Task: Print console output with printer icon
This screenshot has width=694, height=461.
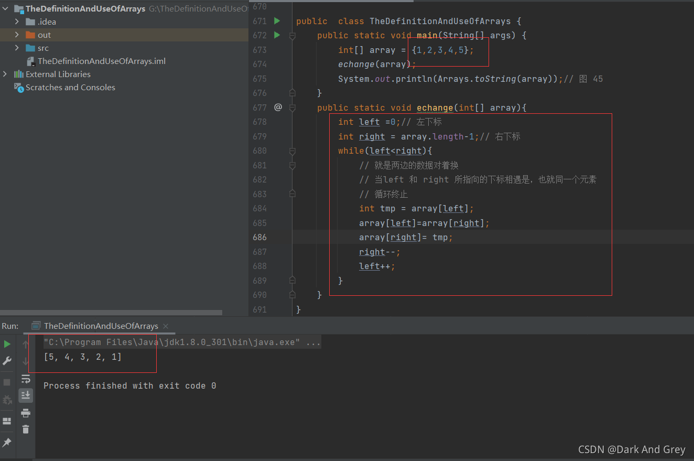Action: coord(26,413)
